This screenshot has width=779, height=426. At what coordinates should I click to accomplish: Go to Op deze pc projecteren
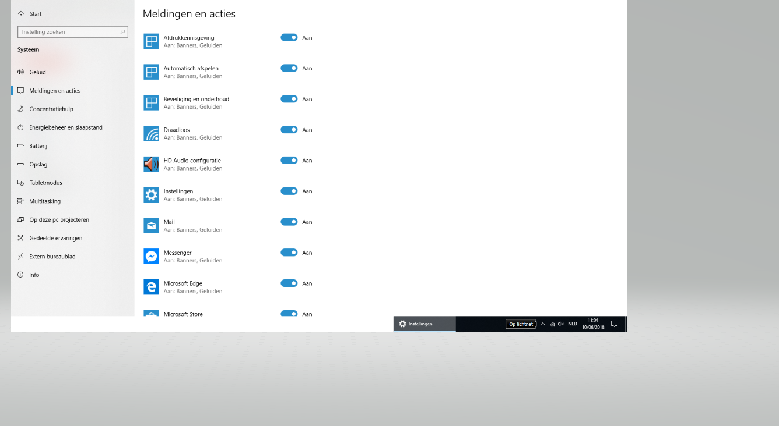tap(72, 220)
